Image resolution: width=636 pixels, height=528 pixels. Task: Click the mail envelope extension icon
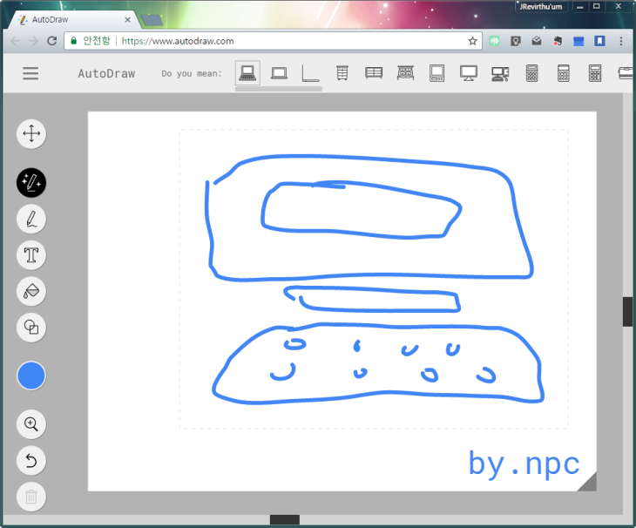[x=536, y=41]
